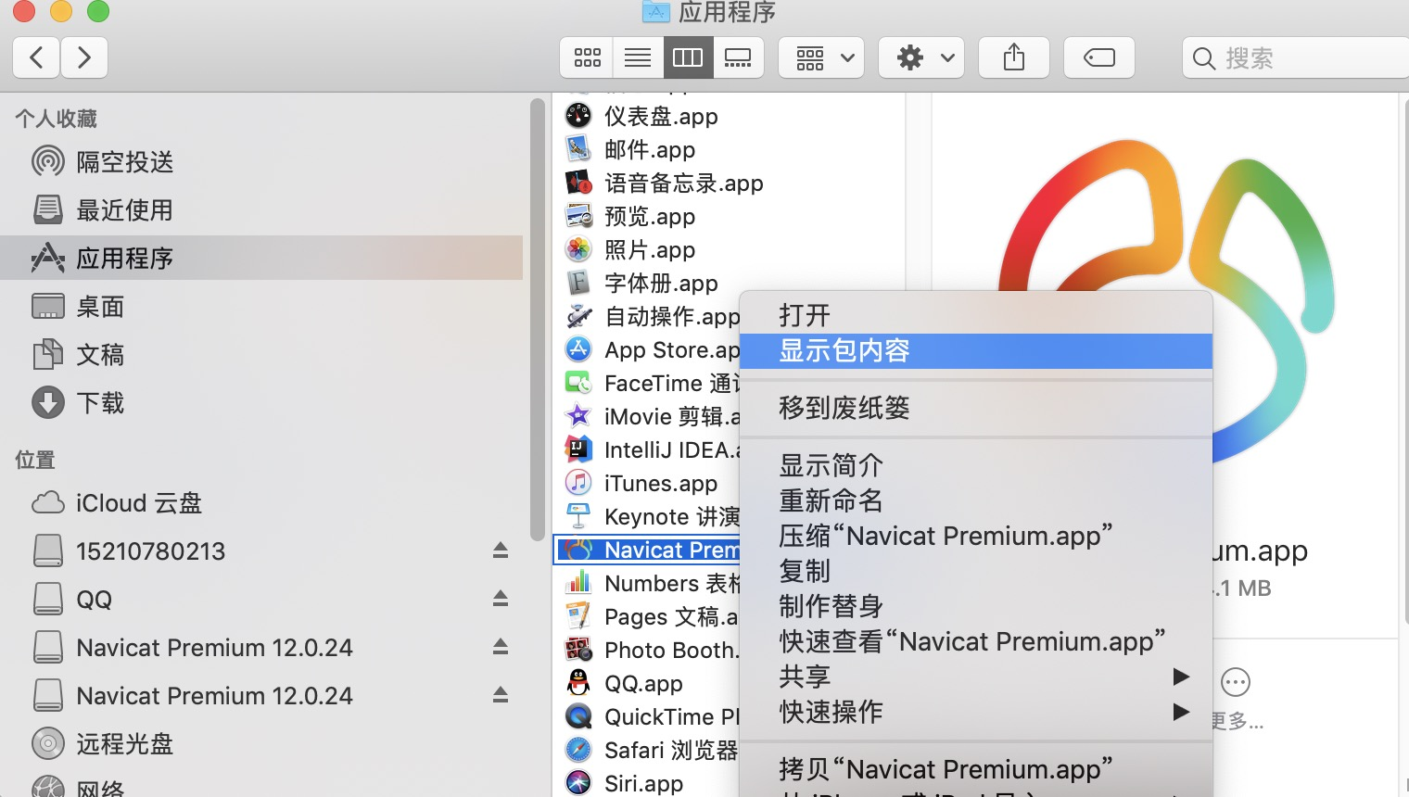
Task: Click the Safari app icon
Action: pos(578,750)
